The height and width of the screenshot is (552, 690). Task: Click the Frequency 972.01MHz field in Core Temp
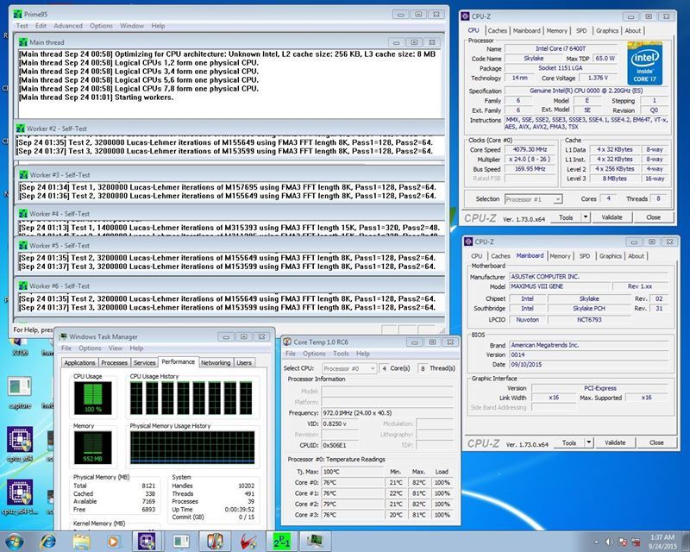pyautogui.click(x=387, y=413)
